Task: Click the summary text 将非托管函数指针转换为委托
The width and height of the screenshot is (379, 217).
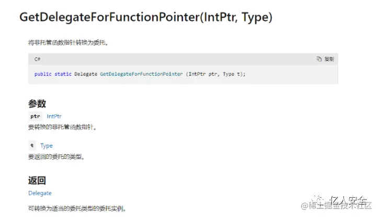Action: pos(68,43)
